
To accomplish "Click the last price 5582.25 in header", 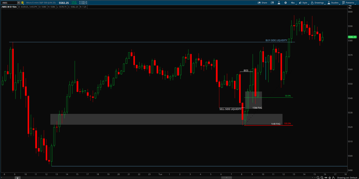I will pos(64,3).
